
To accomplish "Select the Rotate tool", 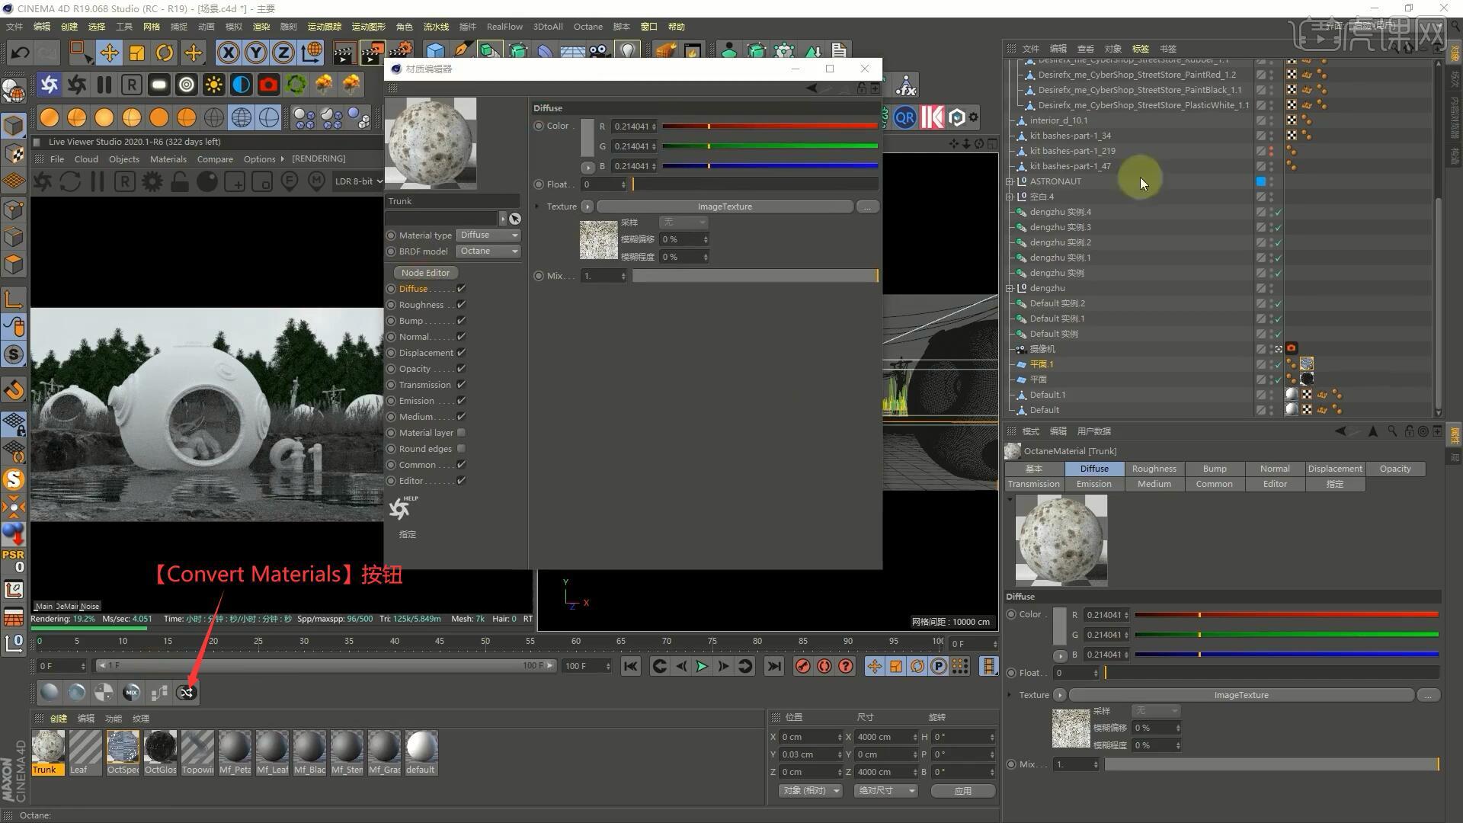I will tap(165, 53).
